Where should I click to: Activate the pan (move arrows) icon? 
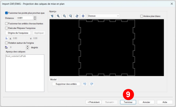[x=83, y=16]
